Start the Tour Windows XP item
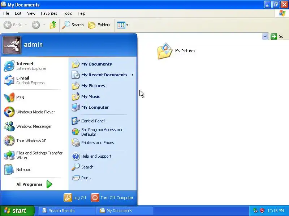Viewport: 289px width, 216px height. [34, 141]
